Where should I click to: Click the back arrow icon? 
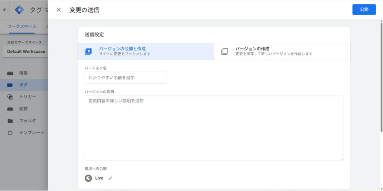tap(5, 10)
